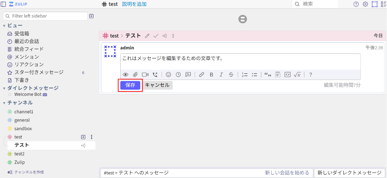
Task: Change テスト topic follow setting in sidebar
Action: pyautogui.click(x=83, y=146)
